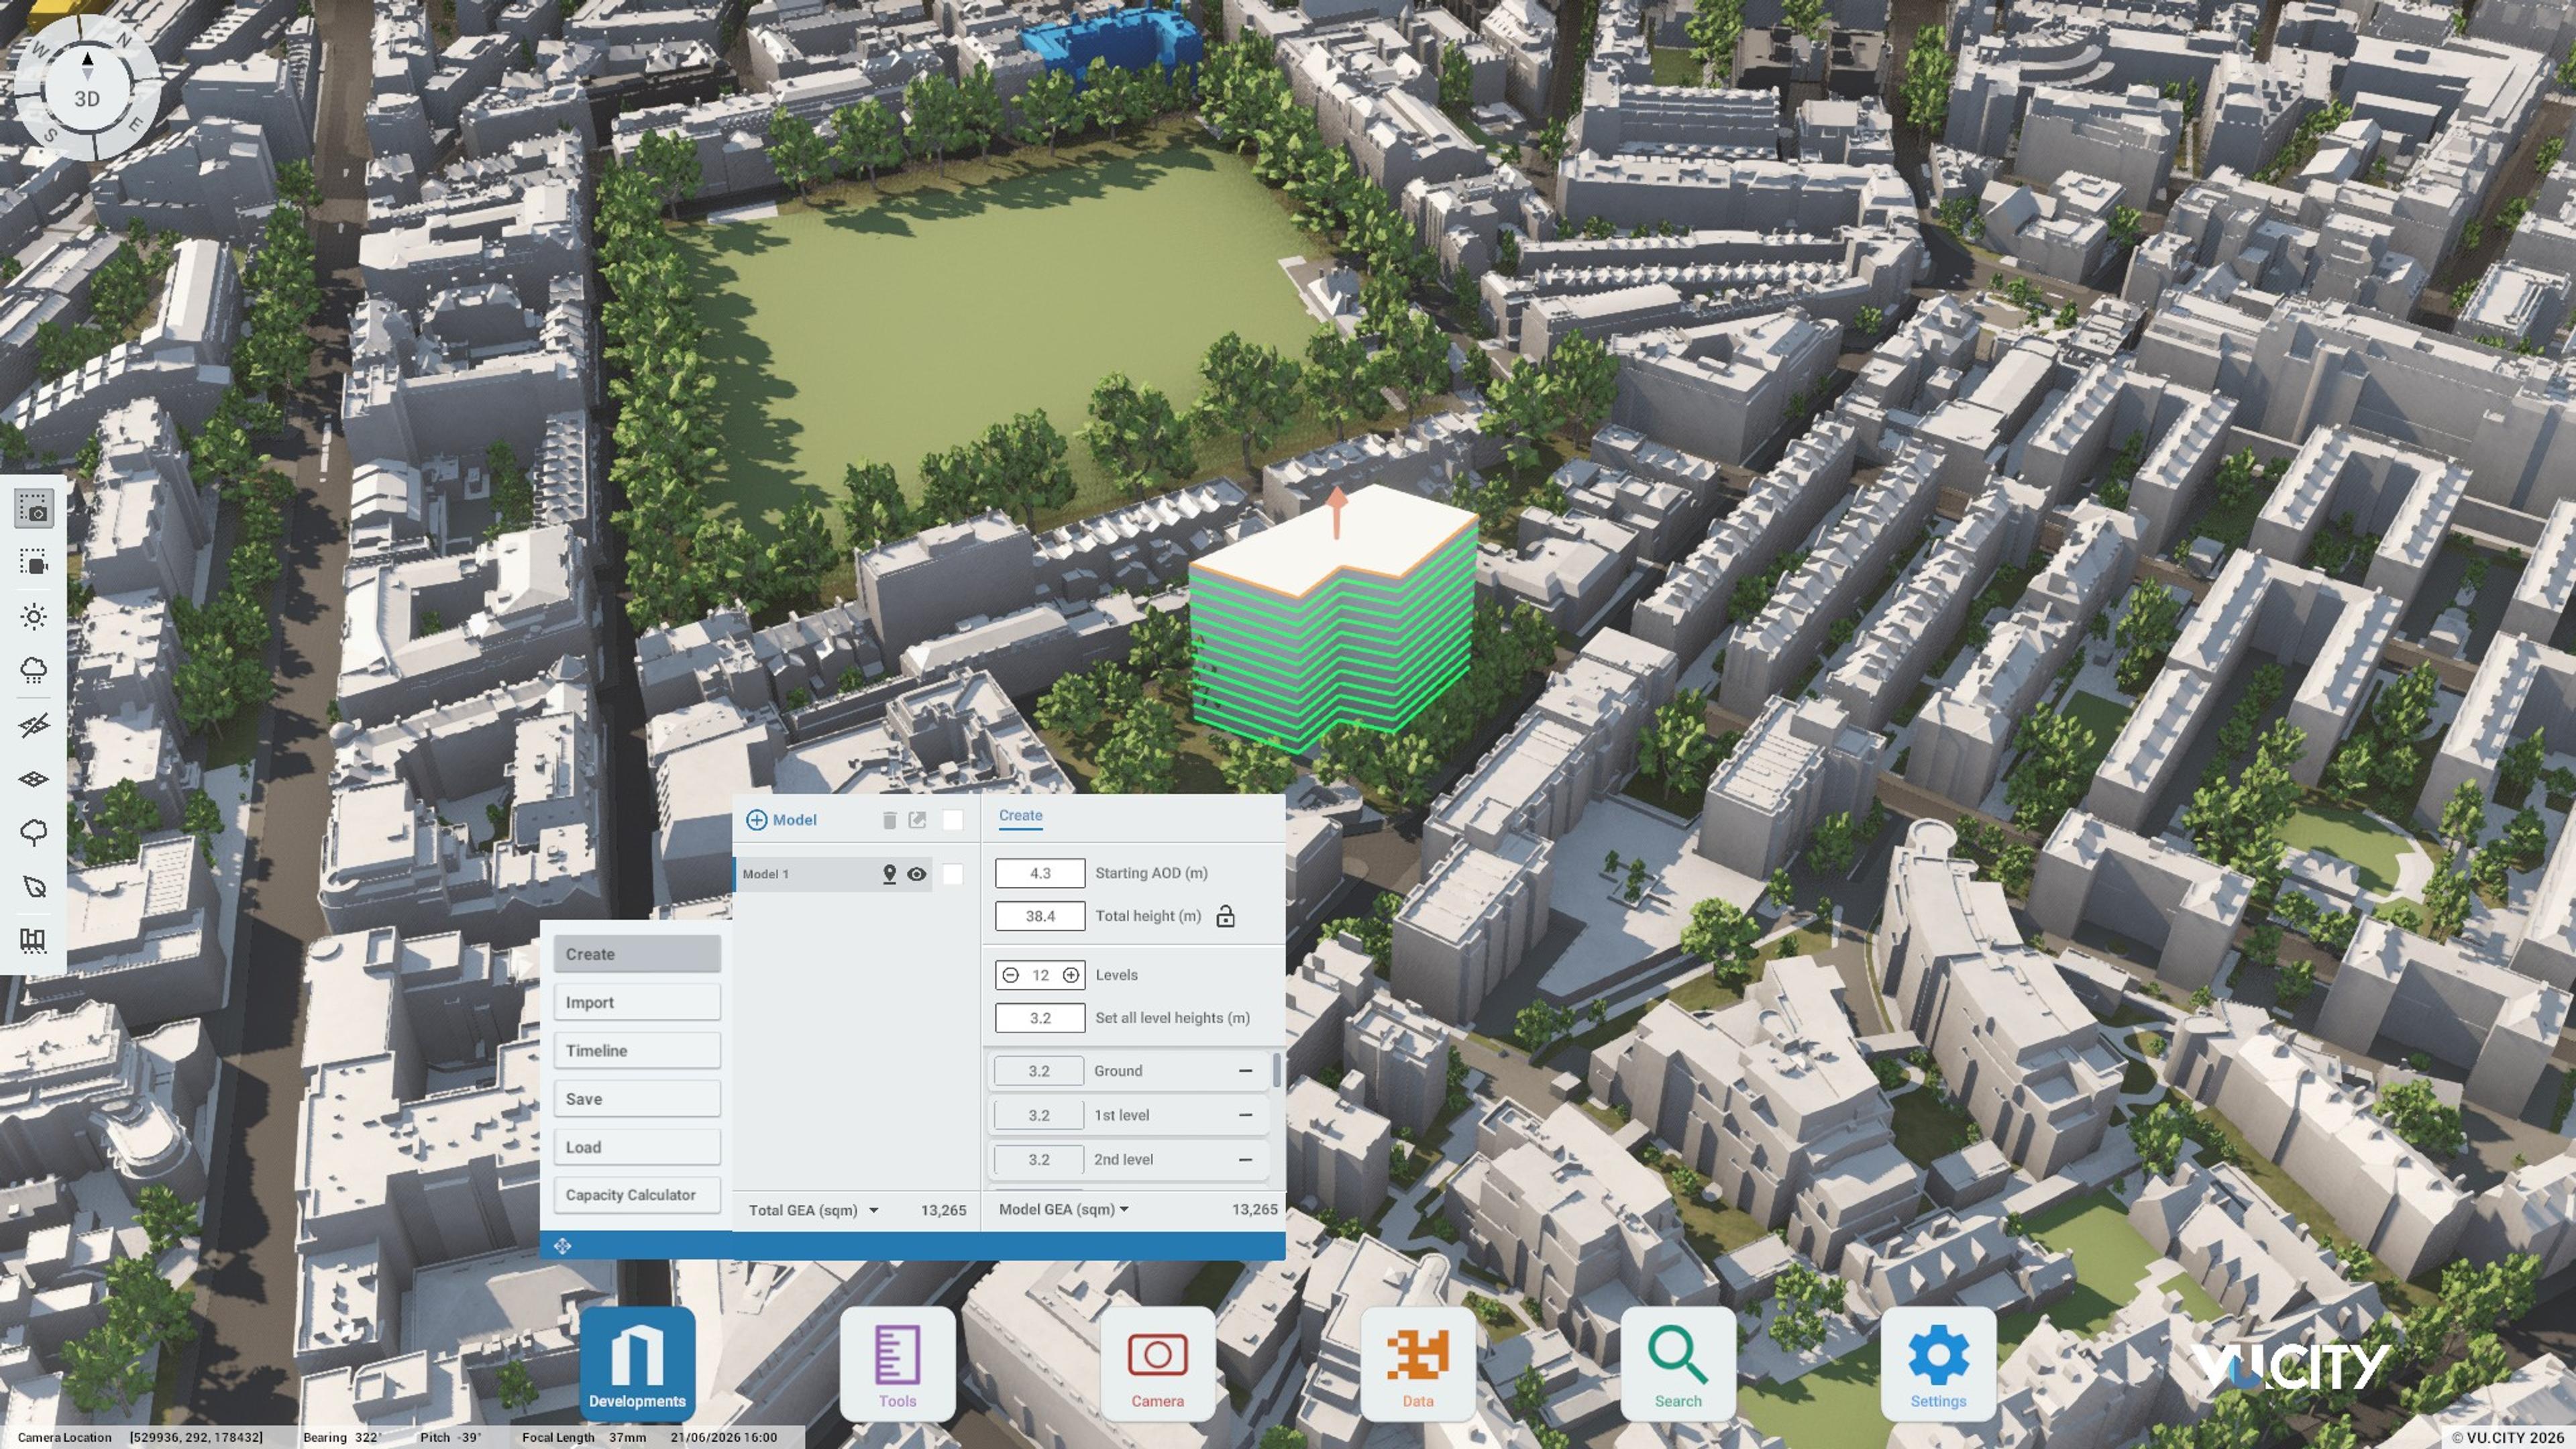Toggle the weather rain cloud icon
The width and height of the screenshot is (2576, 1449).
pyautogui.click(x=34, y=670)
